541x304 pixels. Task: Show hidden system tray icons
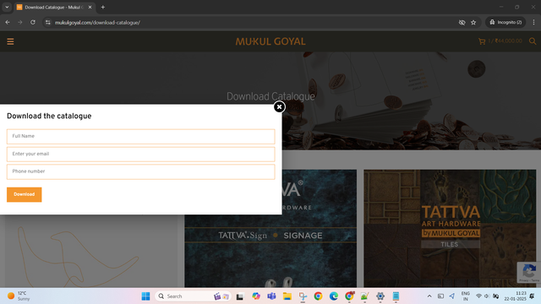coord(429,296)
